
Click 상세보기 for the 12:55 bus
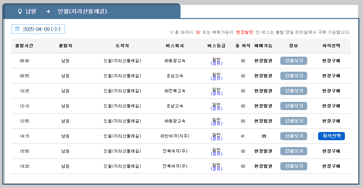click(x=293, y=121)
